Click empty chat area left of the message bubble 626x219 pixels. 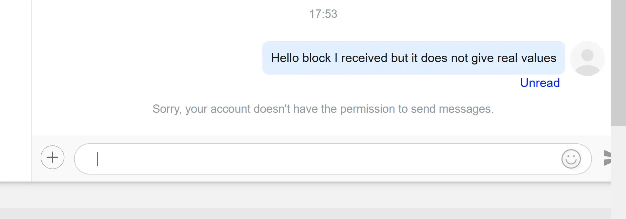pos(147,58)
